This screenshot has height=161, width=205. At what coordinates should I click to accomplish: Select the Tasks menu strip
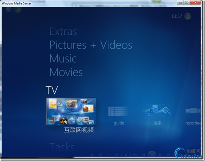pos(62,147)
